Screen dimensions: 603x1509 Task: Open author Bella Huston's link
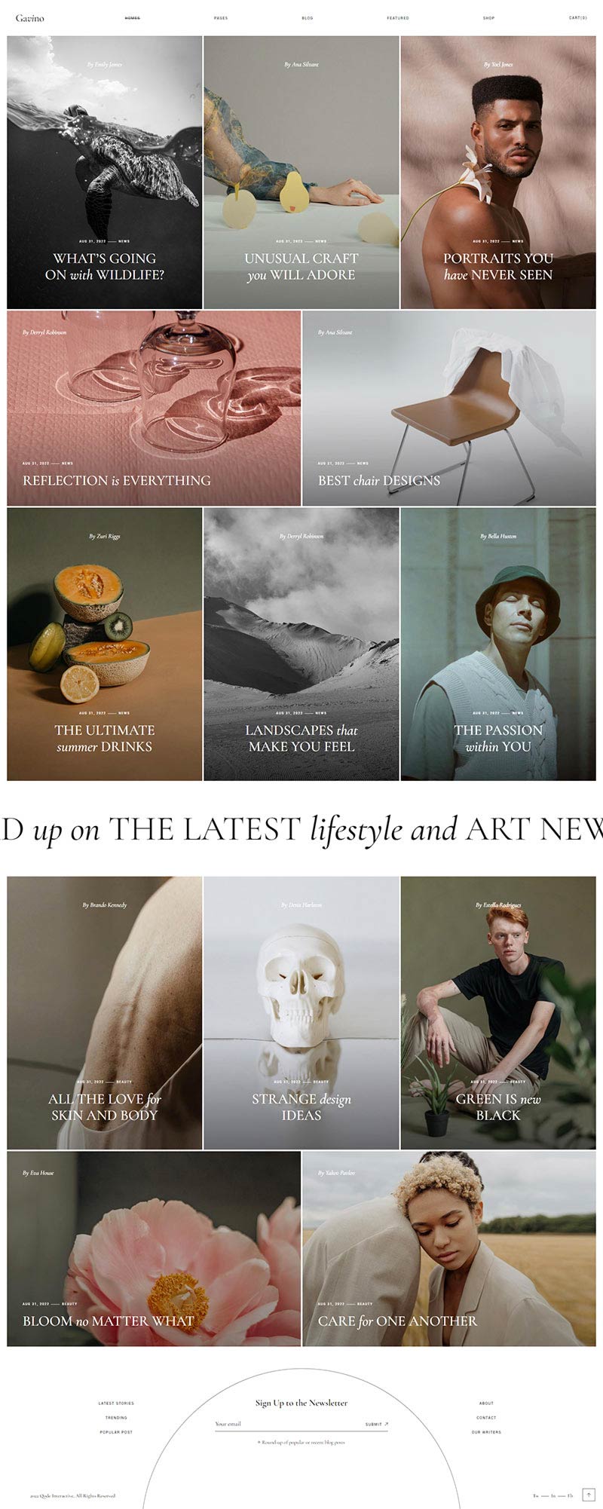coord(498,536)
